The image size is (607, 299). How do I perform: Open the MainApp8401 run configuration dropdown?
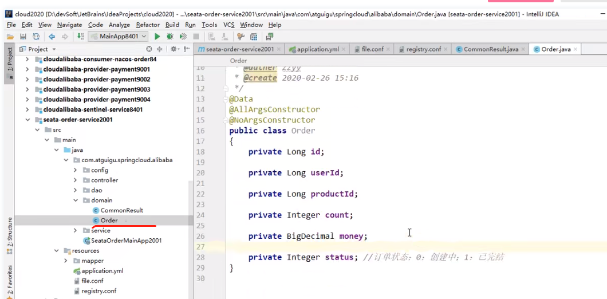click(x=118, y=37)
